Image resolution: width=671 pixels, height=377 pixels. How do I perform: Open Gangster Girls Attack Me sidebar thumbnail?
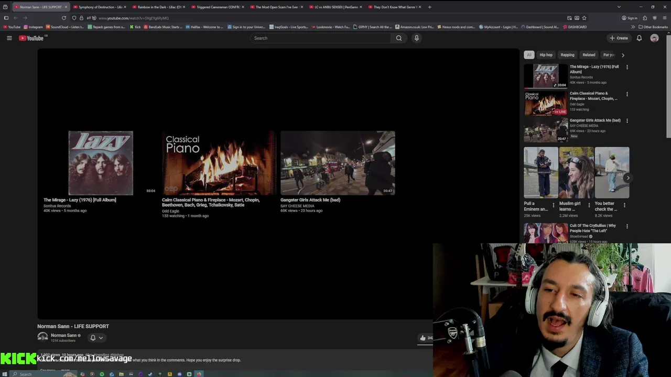click(x=546, y=130)
